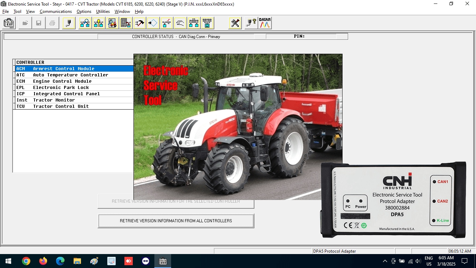Screen dimensions: 476x268
Task: Open the Communications menu
Action: point(56,12)
